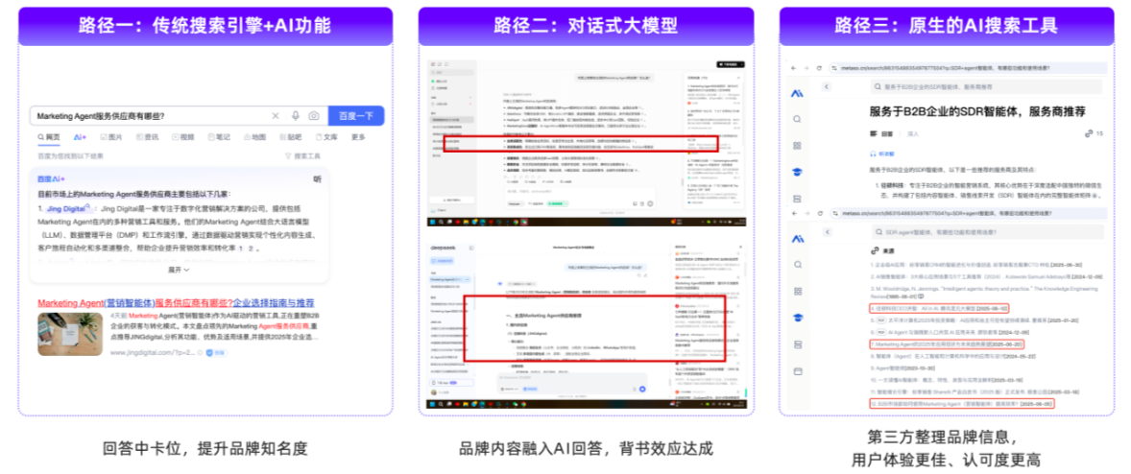Collapse the upper Metaso sidebar using the chevron
1131x474 pixels.
tap(826, 87)
